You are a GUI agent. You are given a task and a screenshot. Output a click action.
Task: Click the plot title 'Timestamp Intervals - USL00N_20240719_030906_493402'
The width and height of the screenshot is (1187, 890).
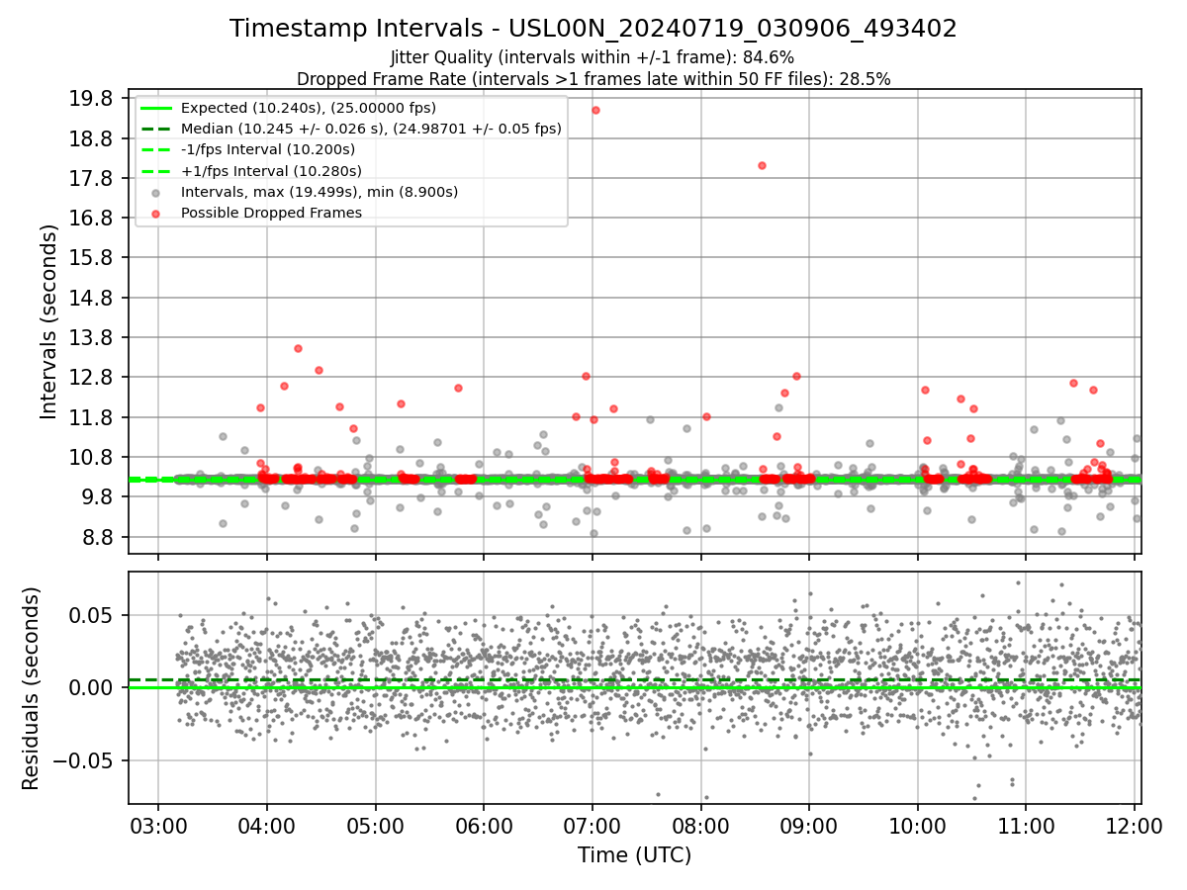[x=593, y=29]
